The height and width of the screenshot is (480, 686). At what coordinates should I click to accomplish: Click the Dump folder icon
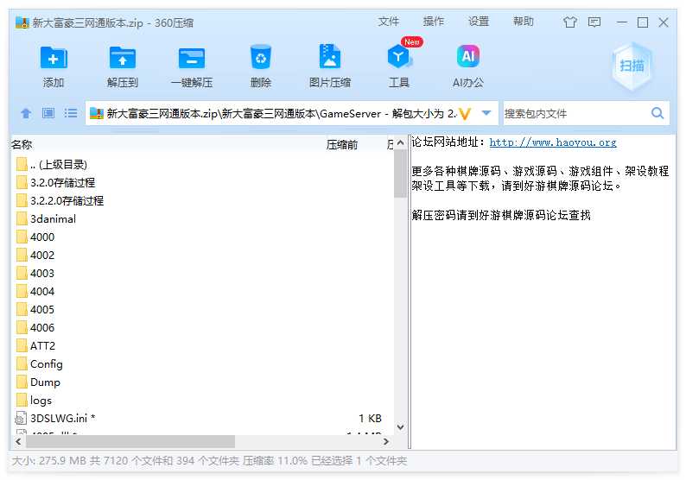(x=22, y=382)
